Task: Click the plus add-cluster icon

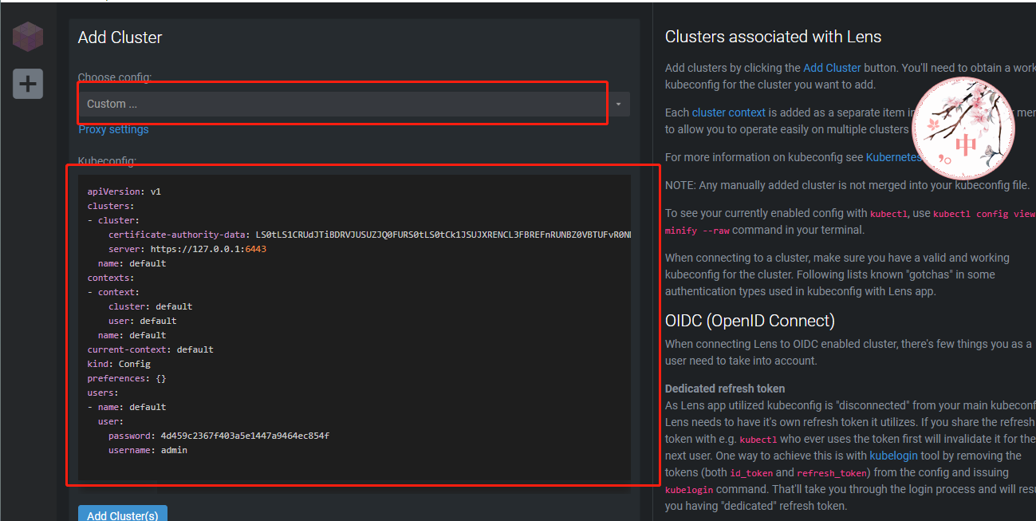Action: tap(28, 84)
